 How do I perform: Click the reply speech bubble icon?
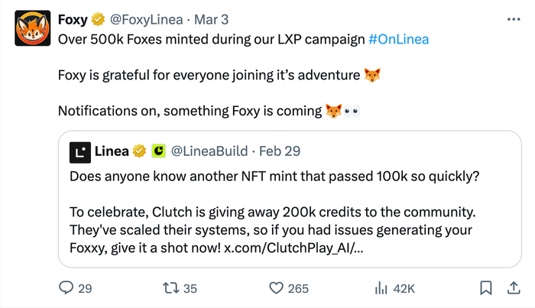coord(67,288)
